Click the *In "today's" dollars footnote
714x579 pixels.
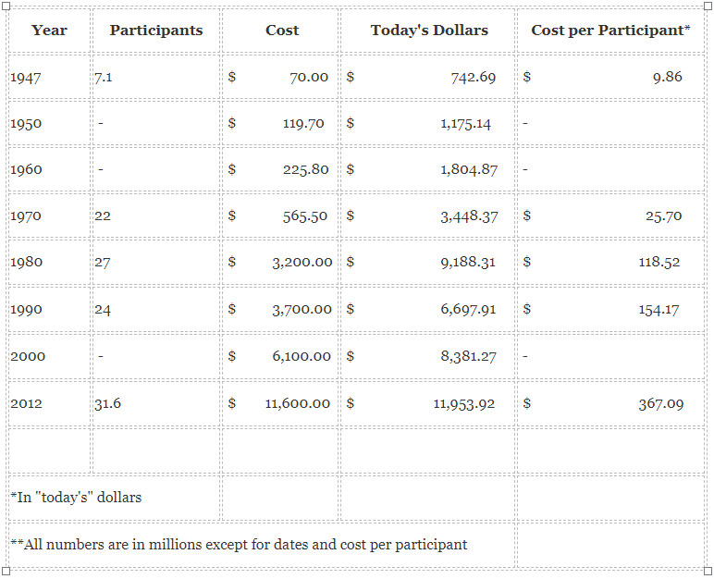(x=76, y=497)
